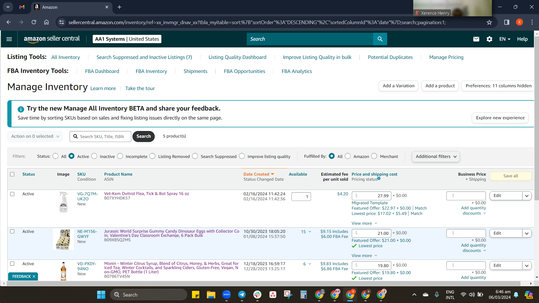Filter by Listing Removed status
This screenshot has width=539, height=303.
pos(152,156)
